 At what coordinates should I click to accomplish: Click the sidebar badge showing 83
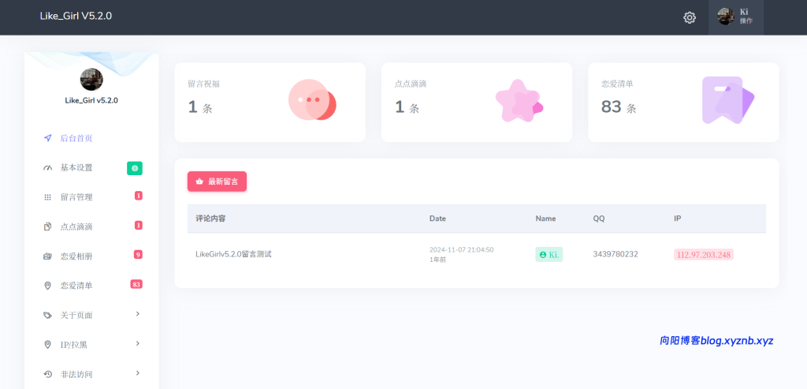(x=136, y=284)
